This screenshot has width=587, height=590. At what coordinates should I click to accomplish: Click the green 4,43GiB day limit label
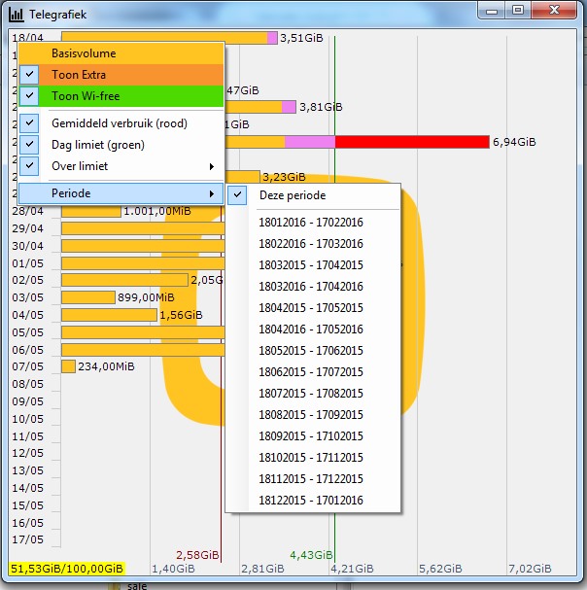(x=311, y=555)
